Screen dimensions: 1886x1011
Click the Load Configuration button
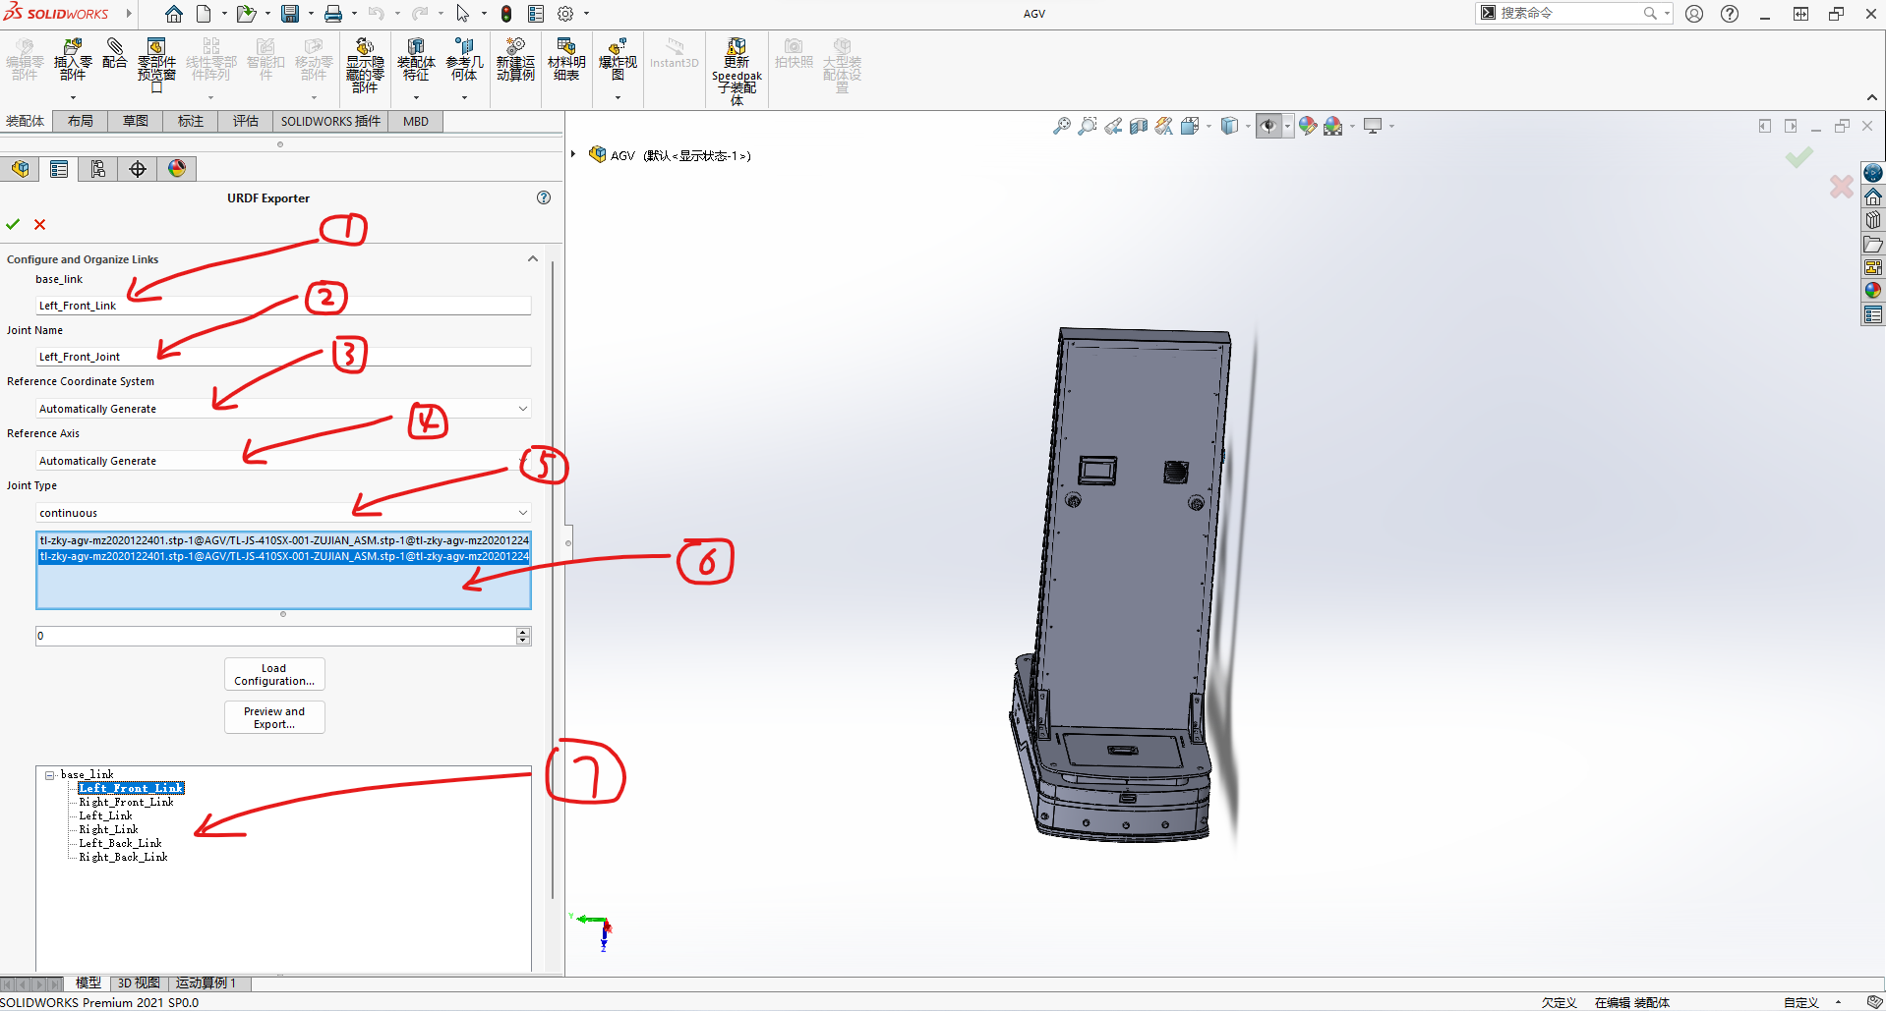[273, 674]
